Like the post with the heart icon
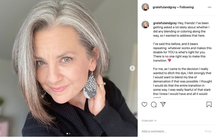This screenshot has width=216, height=137. 144,104
